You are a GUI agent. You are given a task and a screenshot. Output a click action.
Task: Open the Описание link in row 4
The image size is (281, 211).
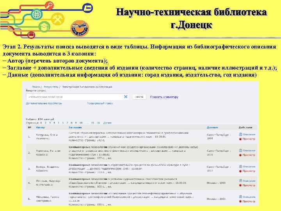point(249,181)
